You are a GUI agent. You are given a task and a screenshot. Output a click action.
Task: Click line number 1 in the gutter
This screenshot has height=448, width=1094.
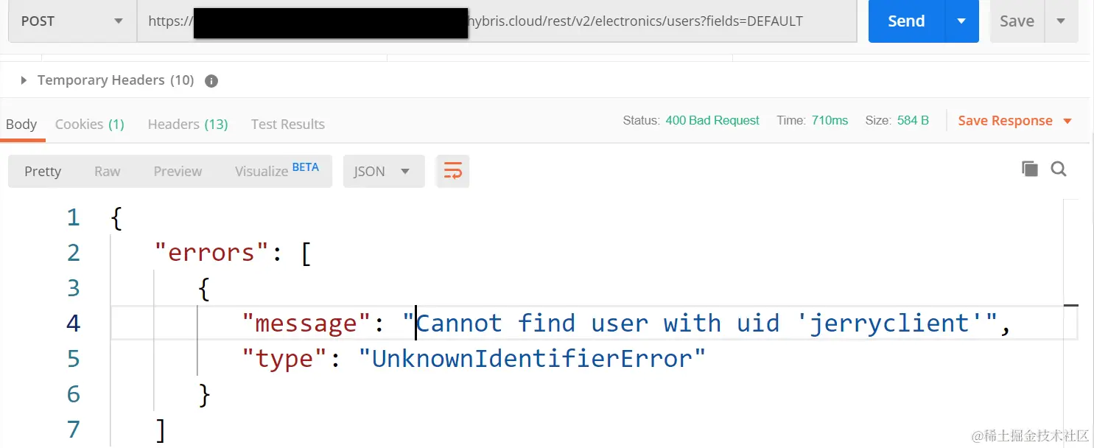(73, 217)
